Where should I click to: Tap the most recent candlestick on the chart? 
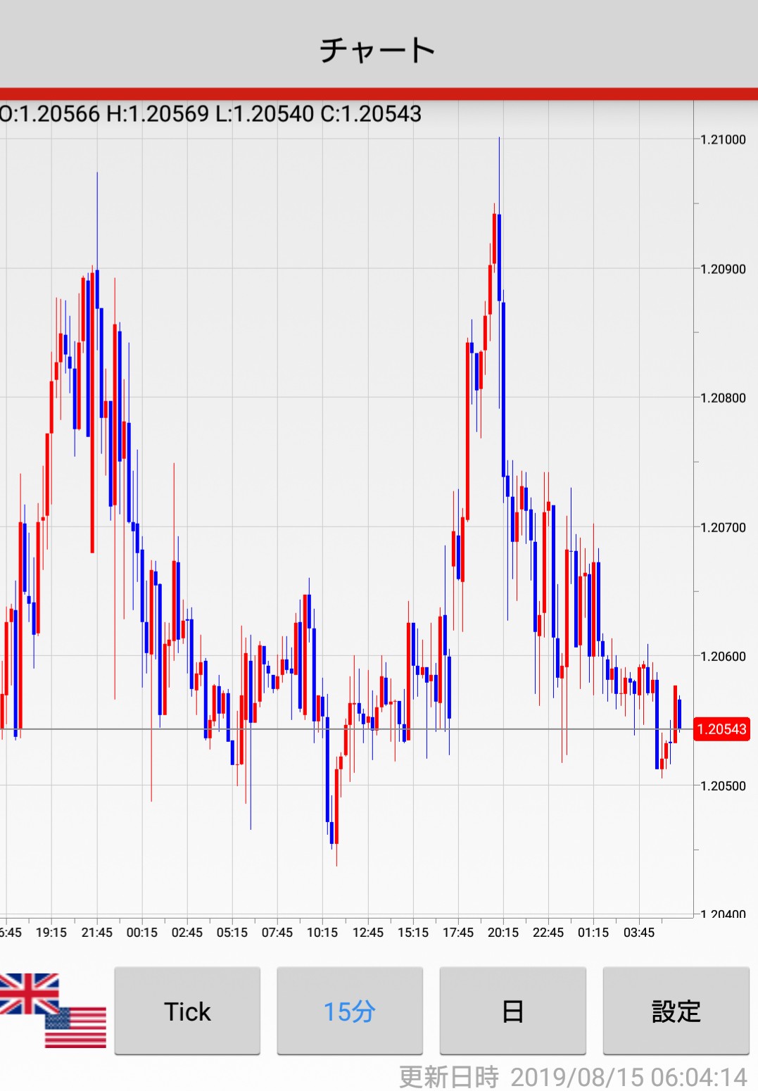point(679,713)
